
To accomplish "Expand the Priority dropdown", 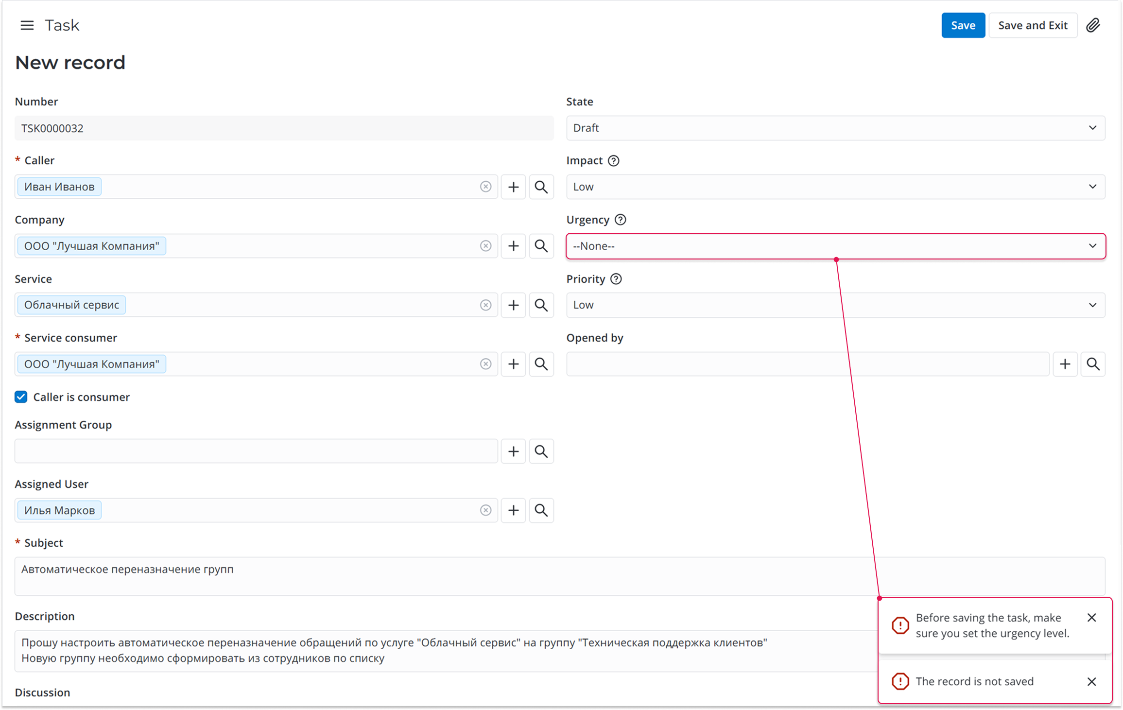I will (835, 305).
